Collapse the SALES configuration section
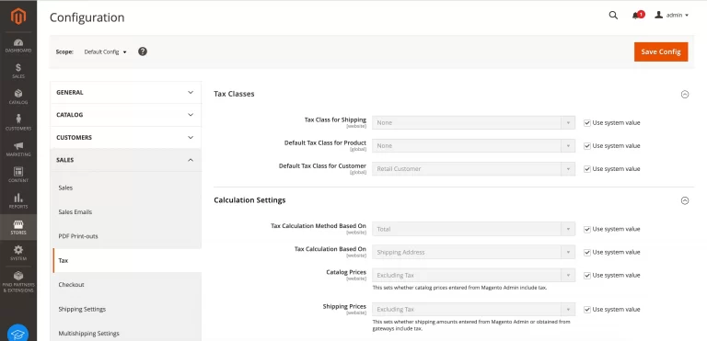Image resolution: width=707 pixels, height=341 pixels. pos(126,160)
